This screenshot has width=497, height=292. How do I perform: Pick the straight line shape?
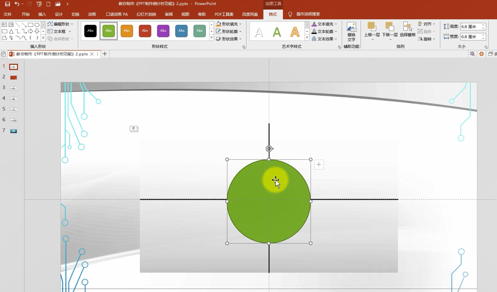(x=18, y=25)
